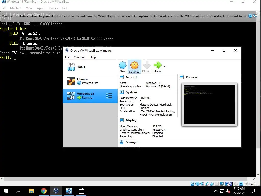Open the notification center icon
This screenshot has height=196, width=261.
253,191
